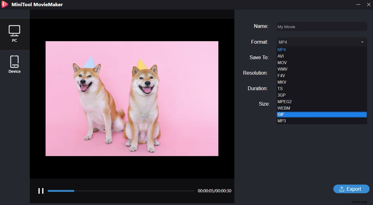
Task: Choose AVI from the format list
Action: [x=322, y=56]
